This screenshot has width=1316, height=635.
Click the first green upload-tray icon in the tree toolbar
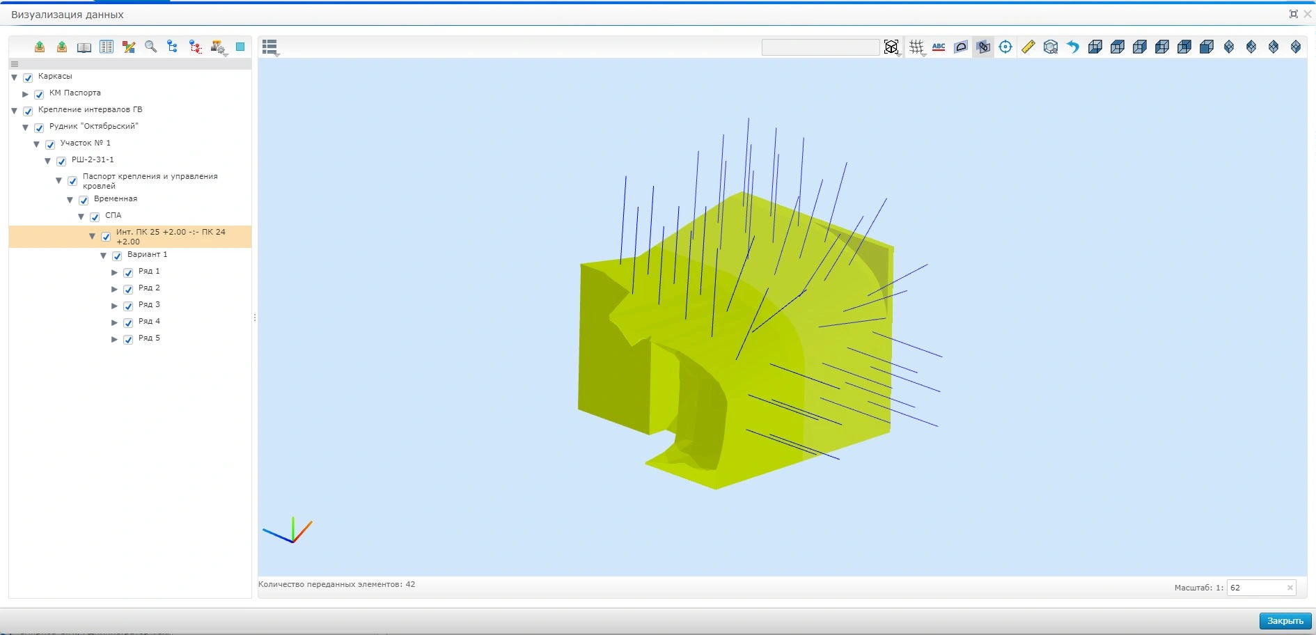[40, 47]
